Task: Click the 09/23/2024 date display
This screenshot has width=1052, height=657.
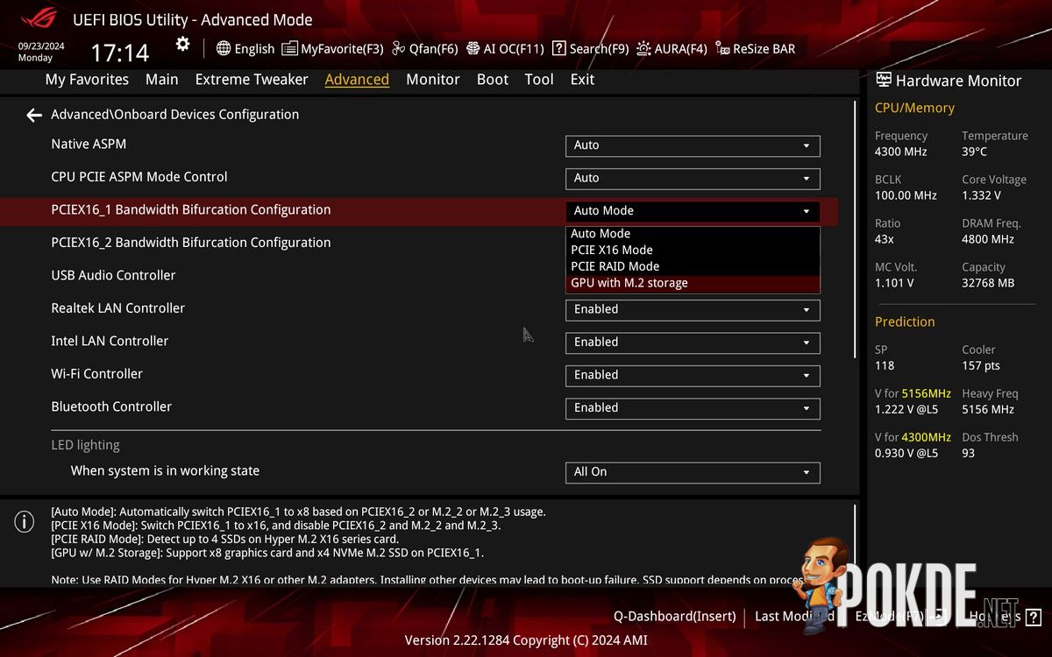Action: (41, 46)
